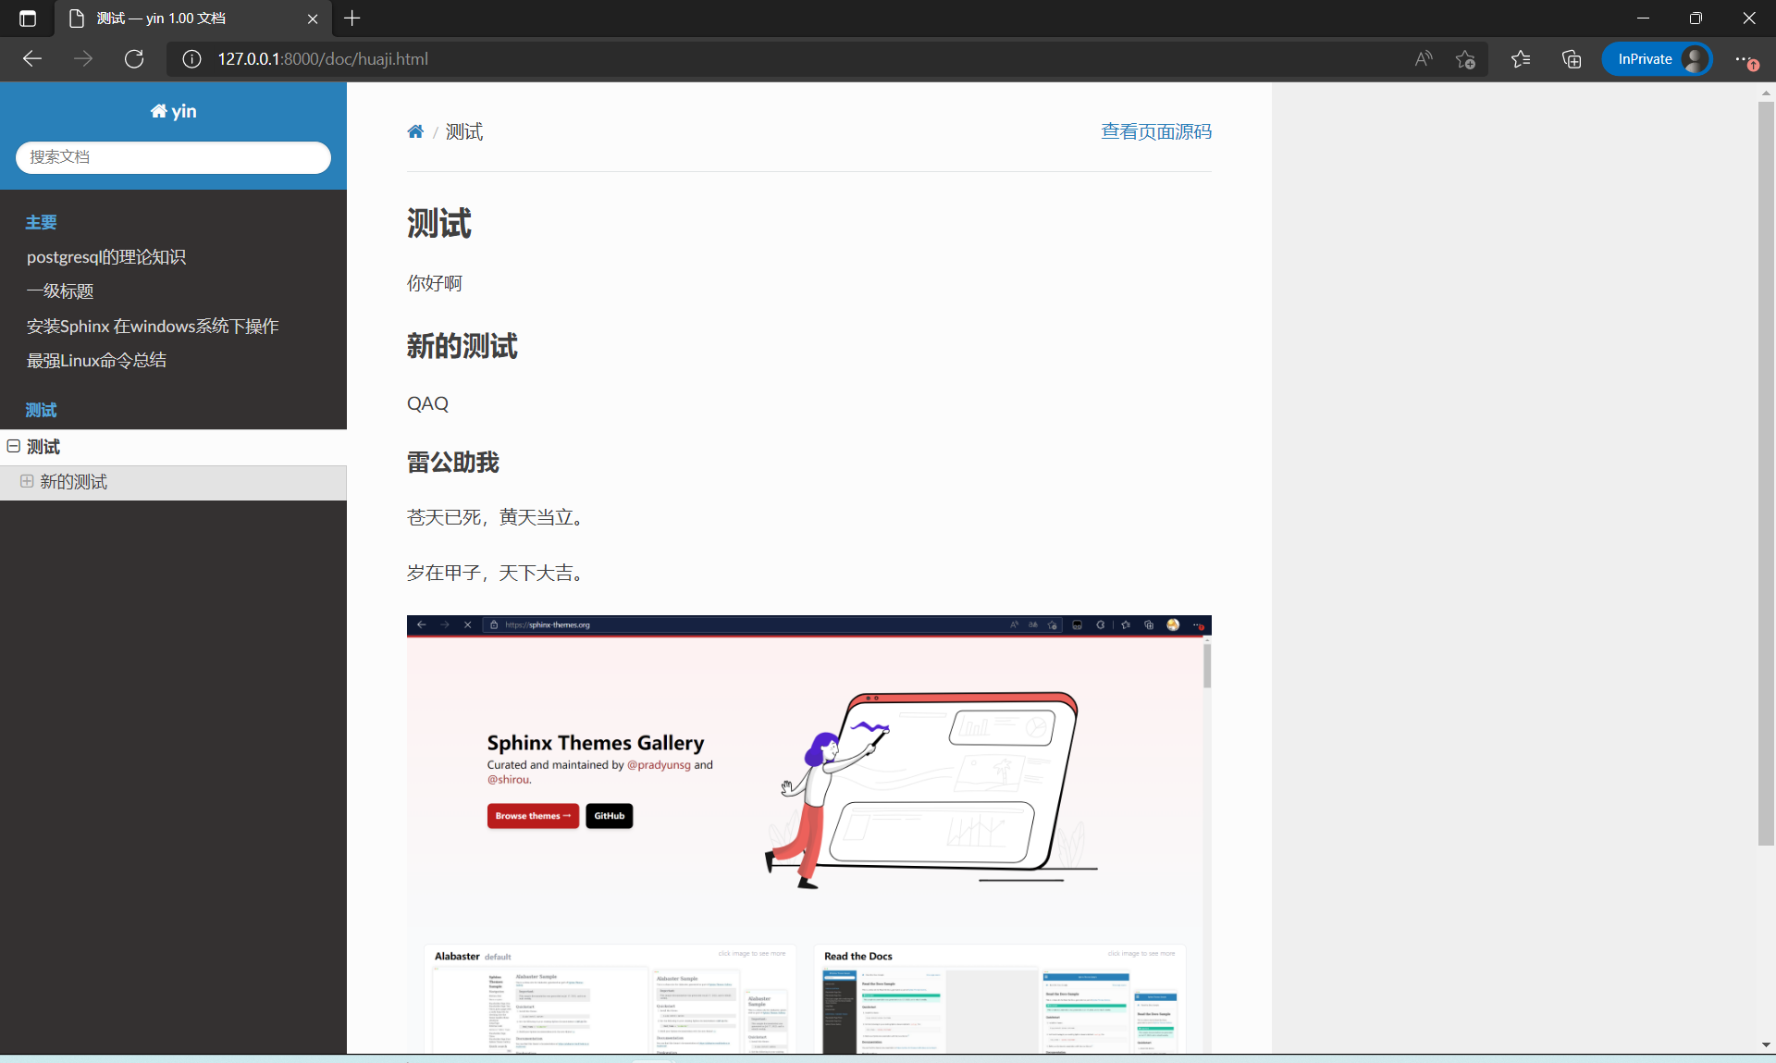View site information icon in address bar
Image resolution: width=1776 pixels, height=1063 pixels.
(191, 59)
